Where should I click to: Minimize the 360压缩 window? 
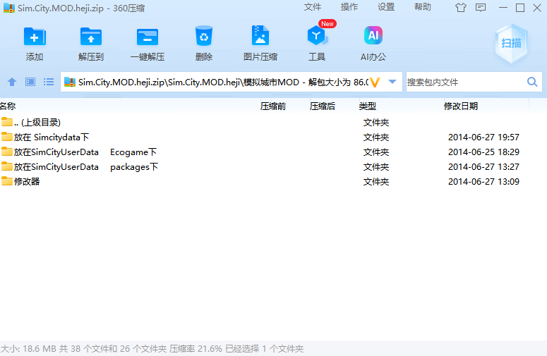tap(503, 8)
